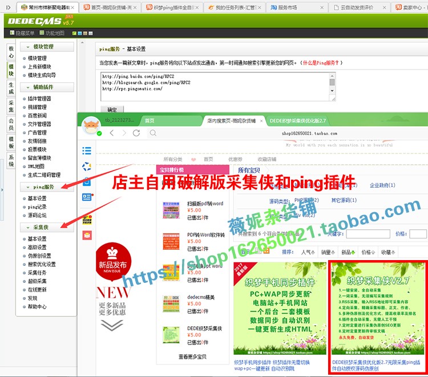Switch to 首页-薇妮杂货铺 browser tab
Image resolution: width=428 pixels, height=377 pixels.
(x=110, y=7)
